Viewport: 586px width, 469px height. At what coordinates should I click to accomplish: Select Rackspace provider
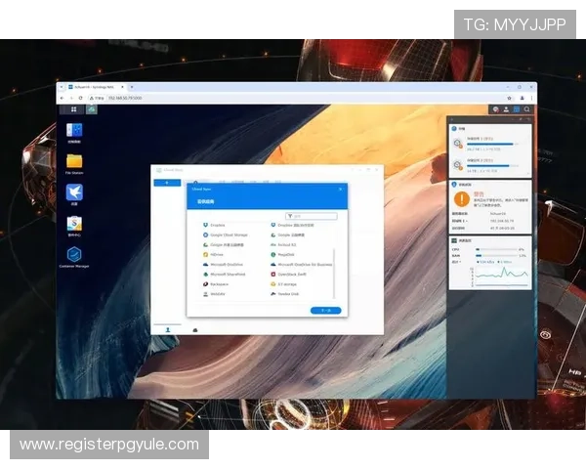[216, 284]
